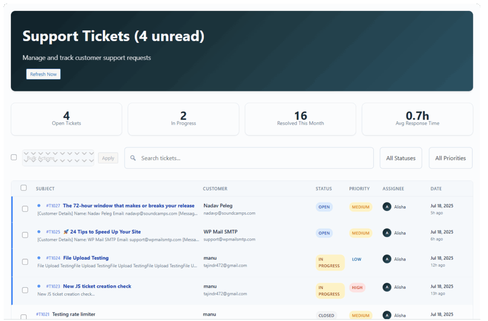Click ticket ID #T1027

(x=53, y=206)
